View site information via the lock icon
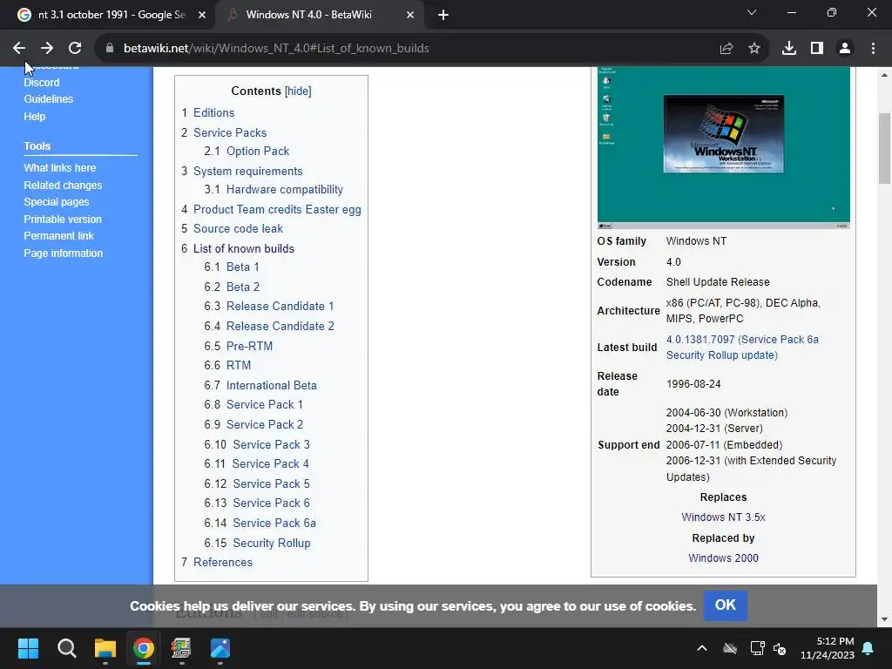 [110, 49]
